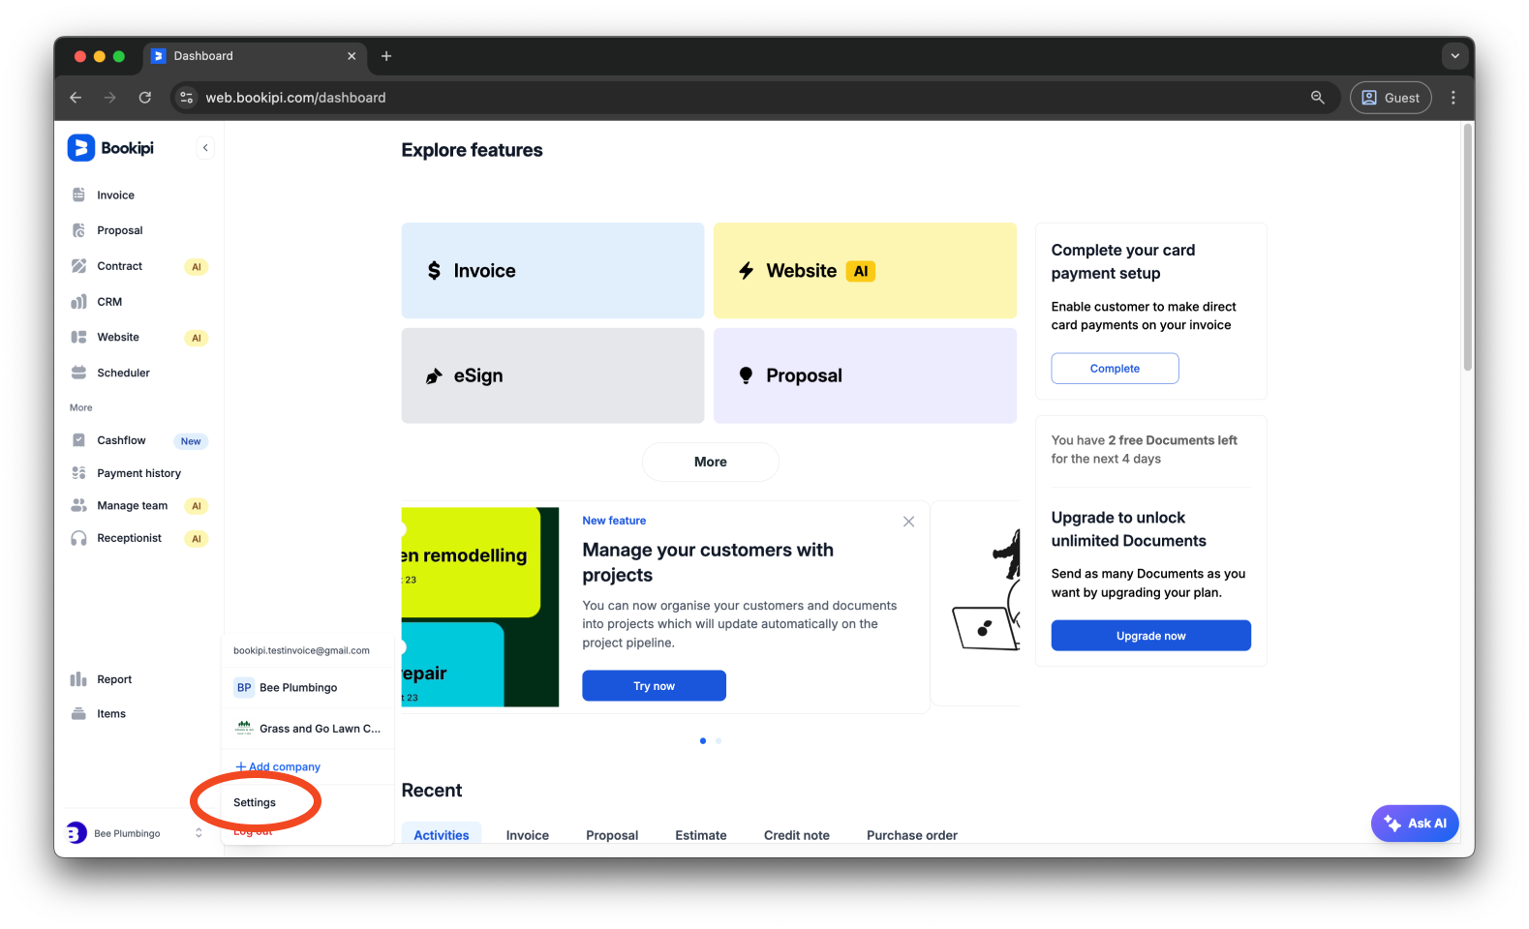Click the More features button

click(710, 462)
